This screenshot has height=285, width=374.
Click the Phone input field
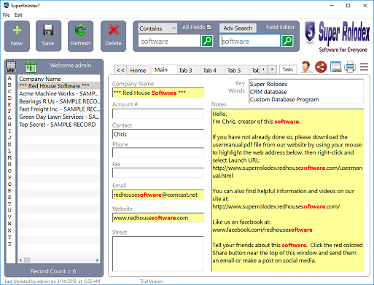click(158, 152)
